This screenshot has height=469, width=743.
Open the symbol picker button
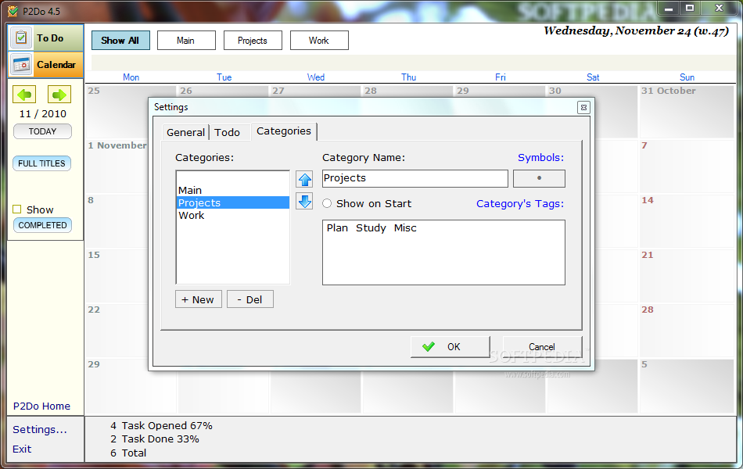[x=539, y=178]
